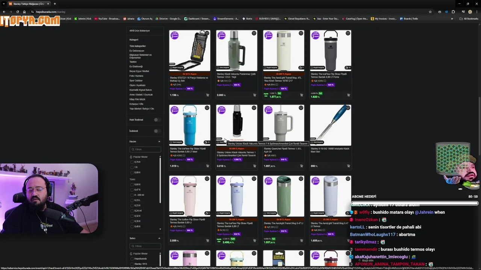Open the Yapı Market / Bahçe / Oto category

pyautogui.click(x=142, y=109)
